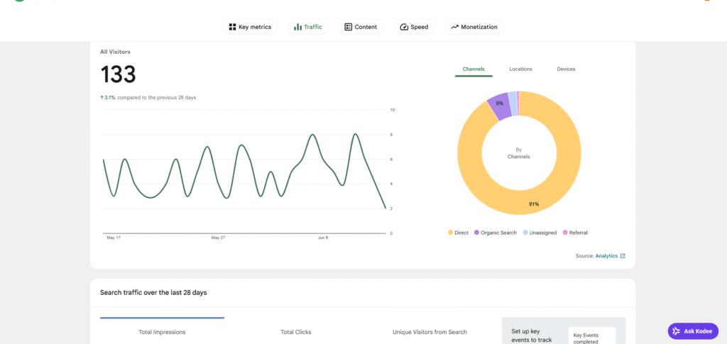Click the Speed gauge icon
This screenshot has height=344, width=727.
[404, 27]
